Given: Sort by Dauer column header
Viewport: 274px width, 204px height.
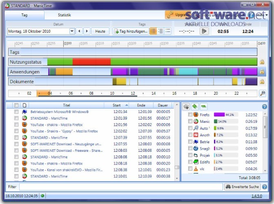Looking at the screenshot, I should (163, 105).
